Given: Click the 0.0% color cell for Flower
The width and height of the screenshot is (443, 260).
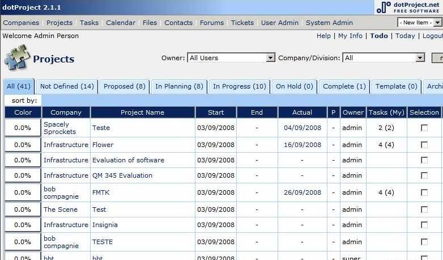Looking at the screenshot, I should pyautogui.click(x=23, y=145).
